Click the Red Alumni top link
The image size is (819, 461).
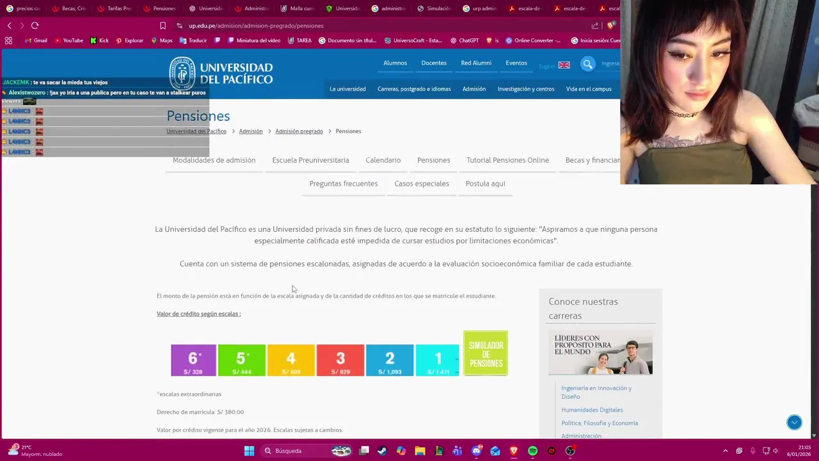point(476,63)
